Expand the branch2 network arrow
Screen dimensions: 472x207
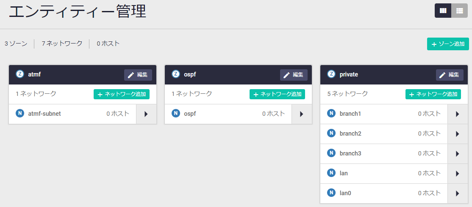tap(458, 134)
